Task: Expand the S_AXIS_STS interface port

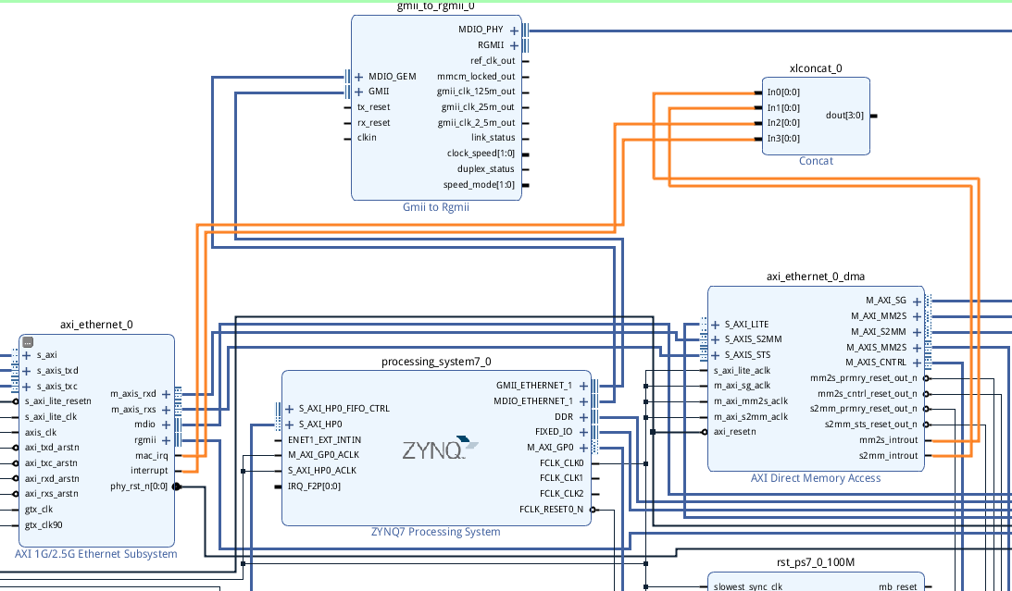Action: pos(715,355)
